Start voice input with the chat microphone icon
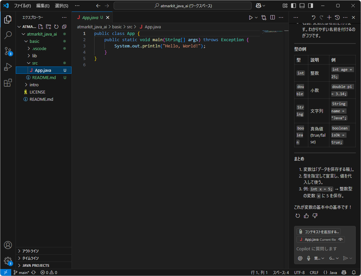This screenshot has width=361, height=276. [308, 258]
